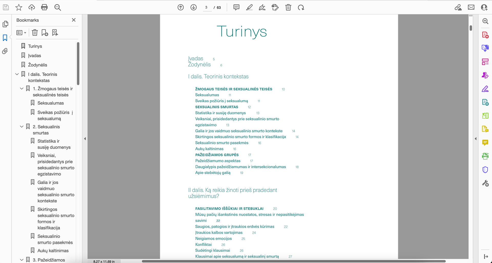492x263 pixels.
Task: Collapse the right tools pane arrow
Action: coord(476,139)
